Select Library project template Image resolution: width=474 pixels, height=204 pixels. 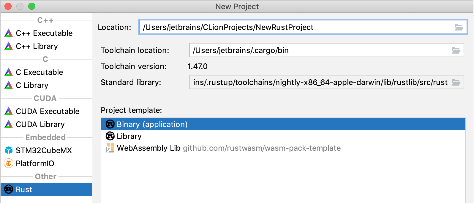tap(283, 136)
